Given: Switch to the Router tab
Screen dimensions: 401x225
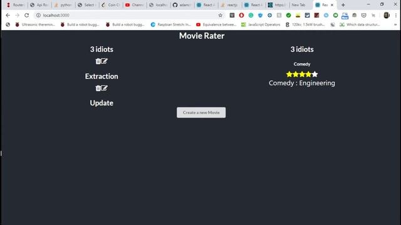Looking at the screenshot, I should point(15,5).
